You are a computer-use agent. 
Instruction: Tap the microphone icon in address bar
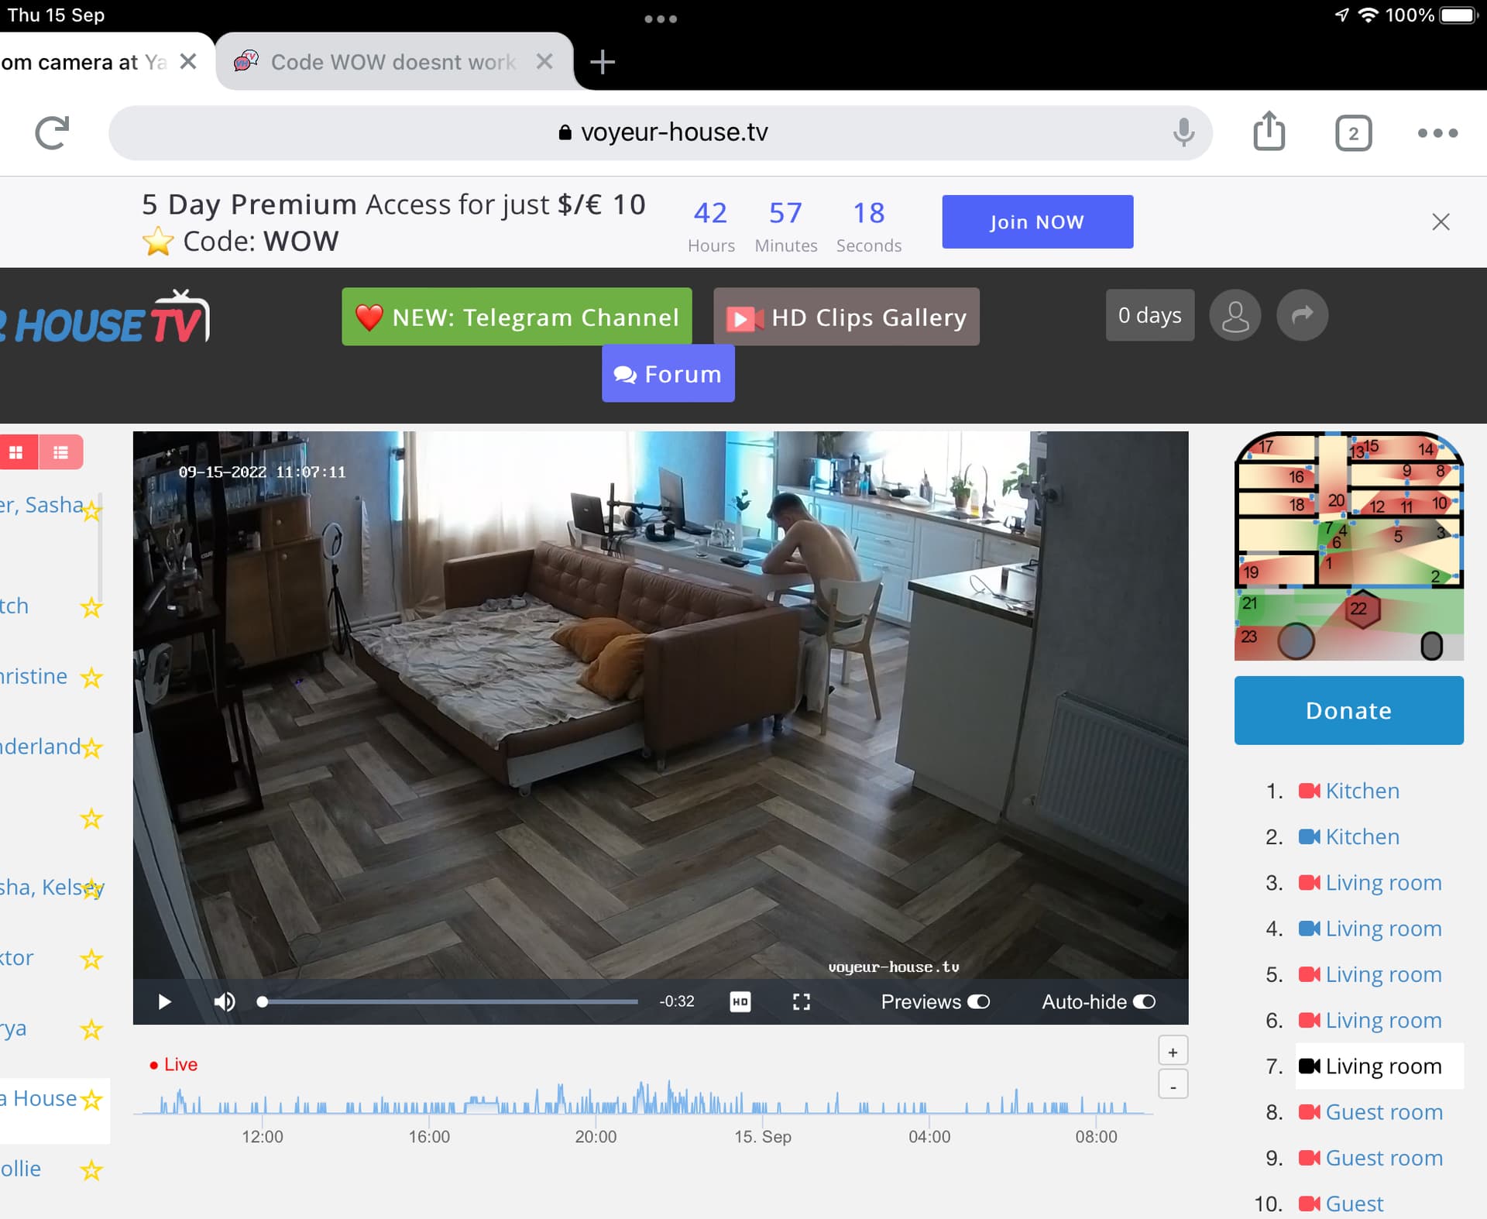point(1183,132)
